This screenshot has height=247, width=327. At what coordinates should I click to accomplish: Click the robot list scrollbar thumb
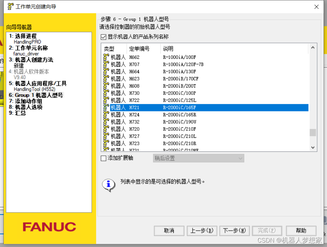(312, 132)
